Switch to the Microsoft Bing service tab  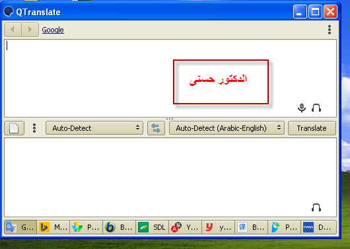(53, 227)
